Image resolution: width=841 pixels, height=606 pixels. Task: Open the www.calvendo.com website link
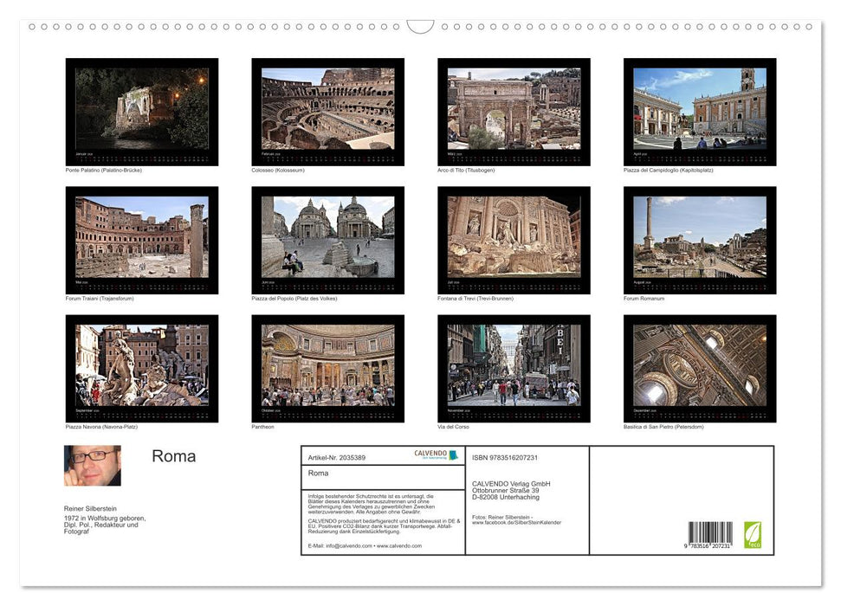point(398,547)
